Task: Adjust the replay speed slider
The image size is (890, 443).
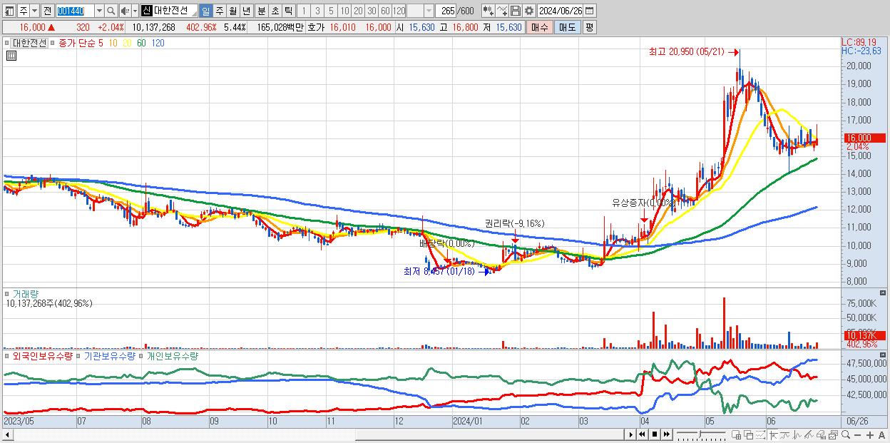Action: coord(701,434)
